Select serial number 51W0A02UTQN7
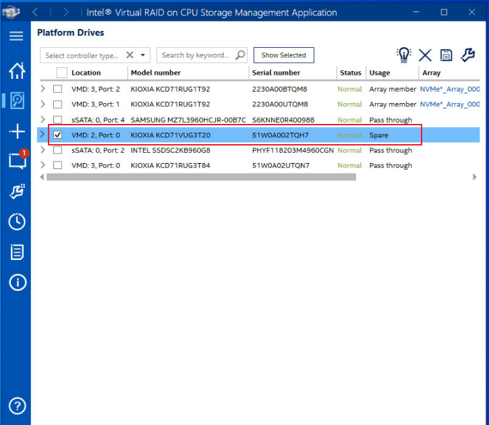489x425 pixels. pyautogui.click(x=281, y=165)
